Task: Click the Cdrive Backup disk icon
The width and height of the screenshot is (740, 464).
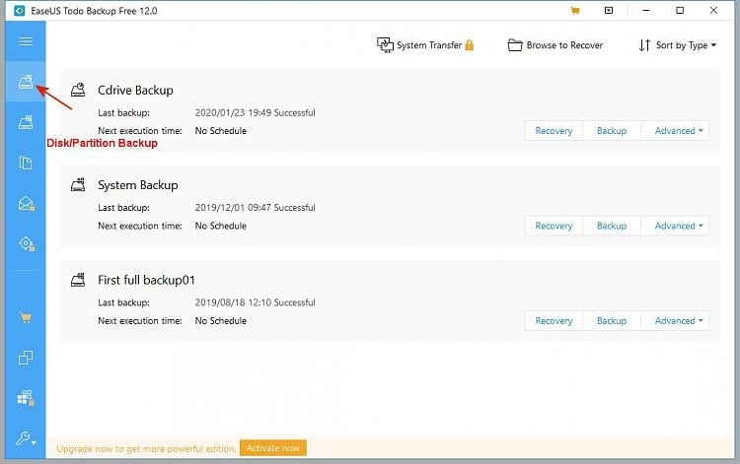Action: (78, 90)
